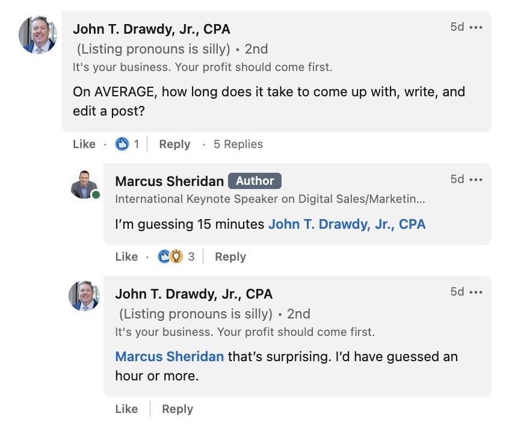Image resolution: width=515 pixels, height=425 pixels.
Task: Open John T. Drawdy's name on top comment
Action: pyautogui.click(x=151, y=29)
